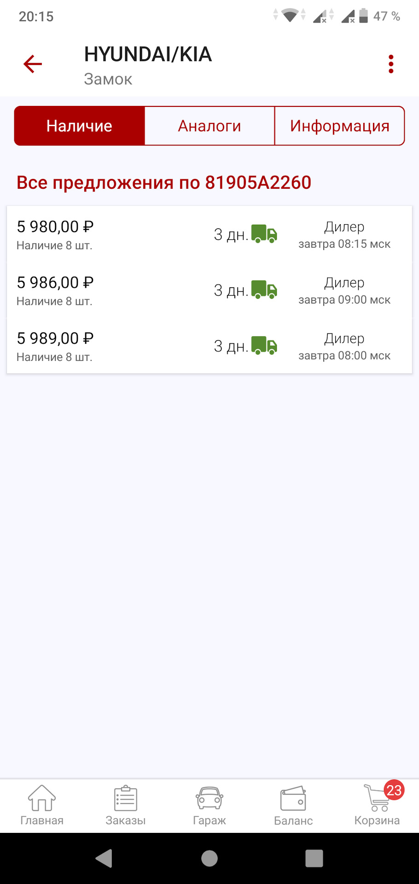419x884 pixels.
Task: Switch to the Информация tab
Action: [340, 126]
